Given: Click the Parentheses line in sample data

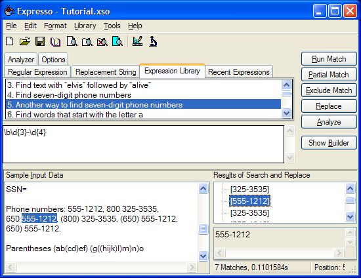Looking at the screenshot, I should point(75,248).
